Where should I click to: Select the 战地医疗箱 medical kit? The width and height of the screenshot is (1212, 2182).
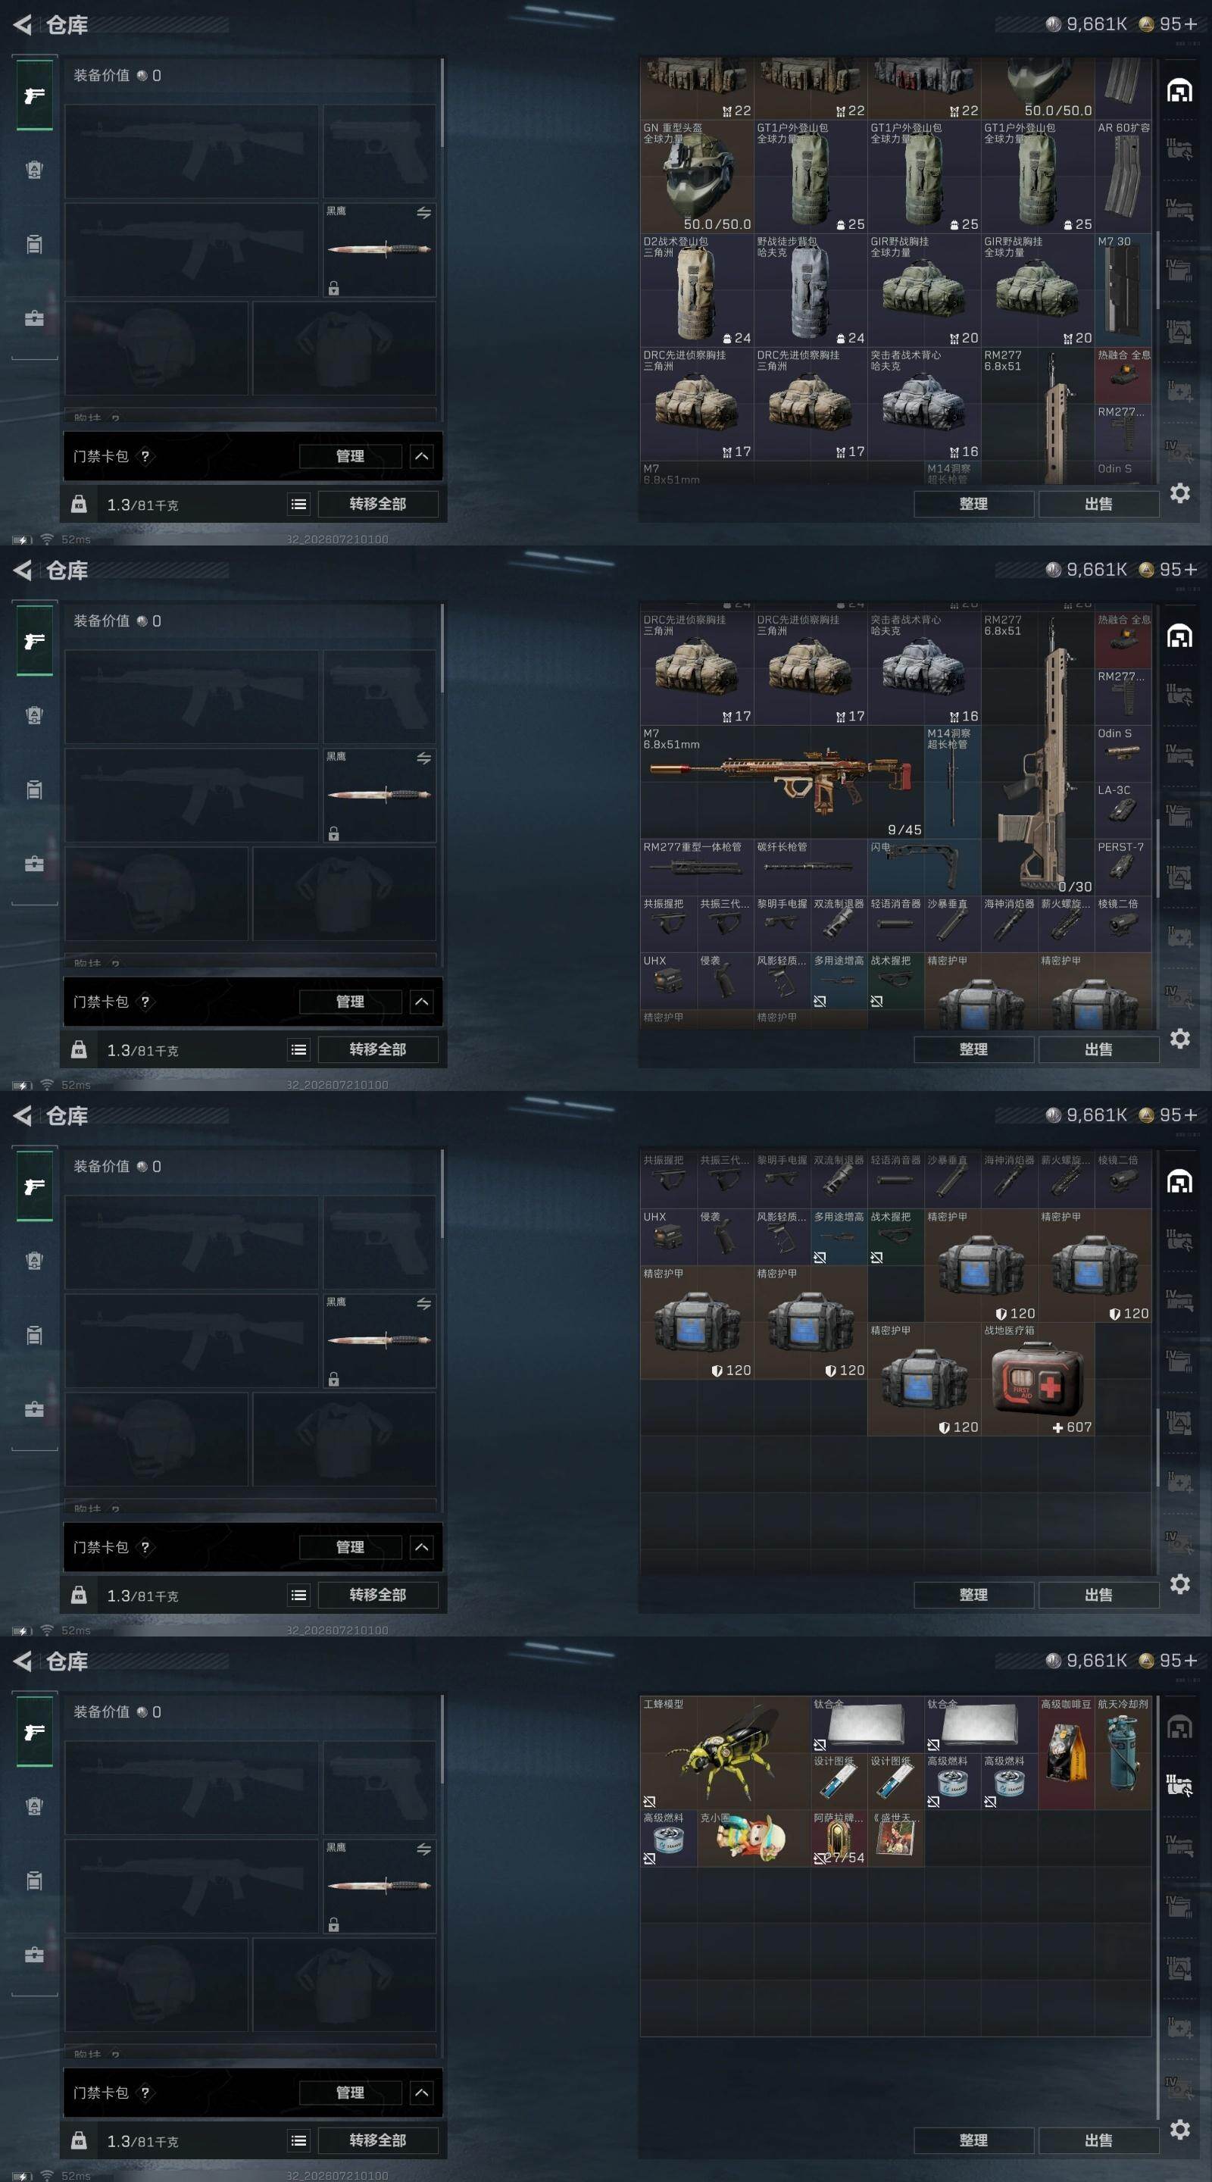(x=1038, y=1379)
